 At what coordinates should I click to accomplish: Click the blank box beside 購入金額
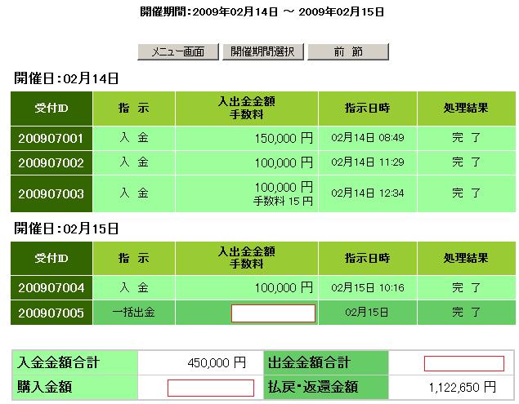point(211,388)
